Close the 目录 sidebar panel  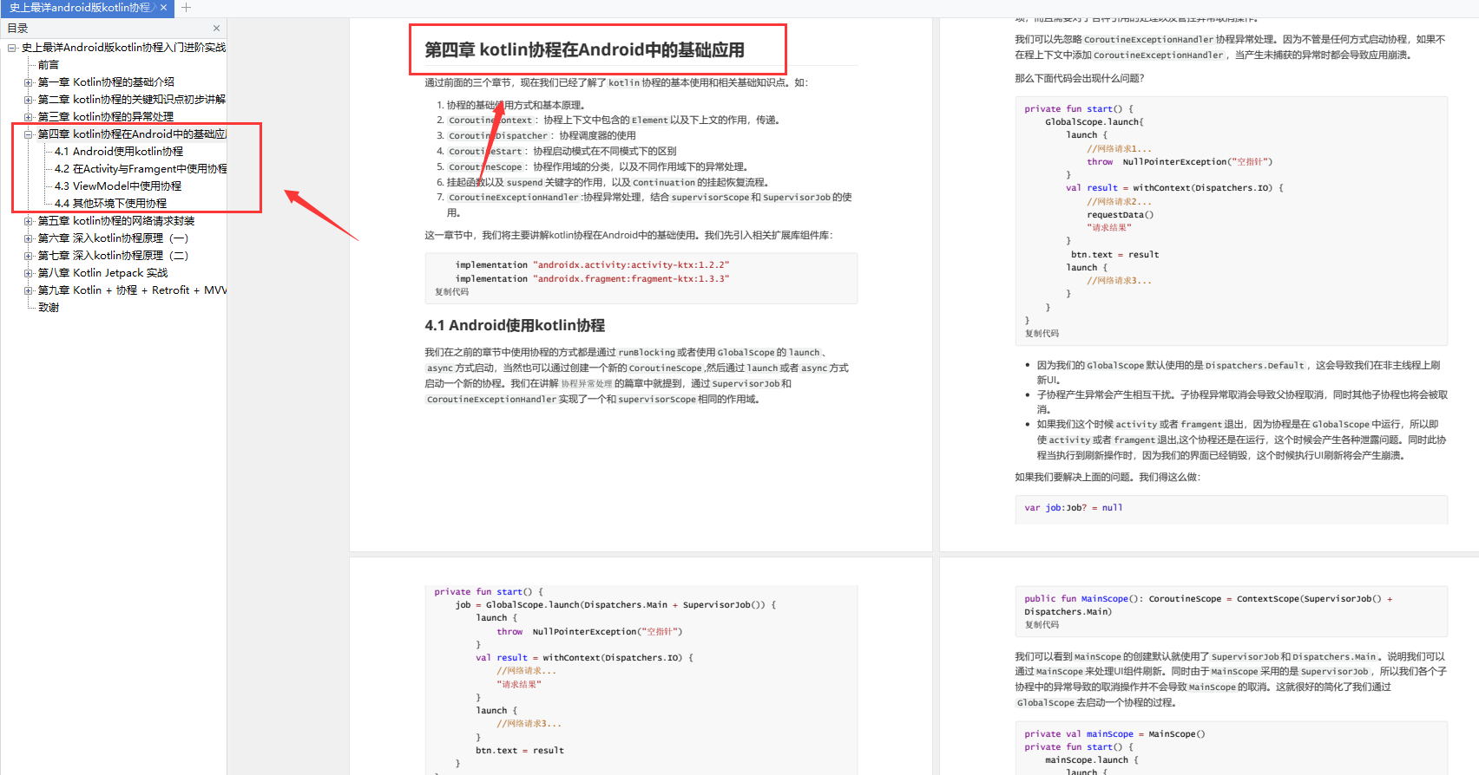click(x=217, y=29)
